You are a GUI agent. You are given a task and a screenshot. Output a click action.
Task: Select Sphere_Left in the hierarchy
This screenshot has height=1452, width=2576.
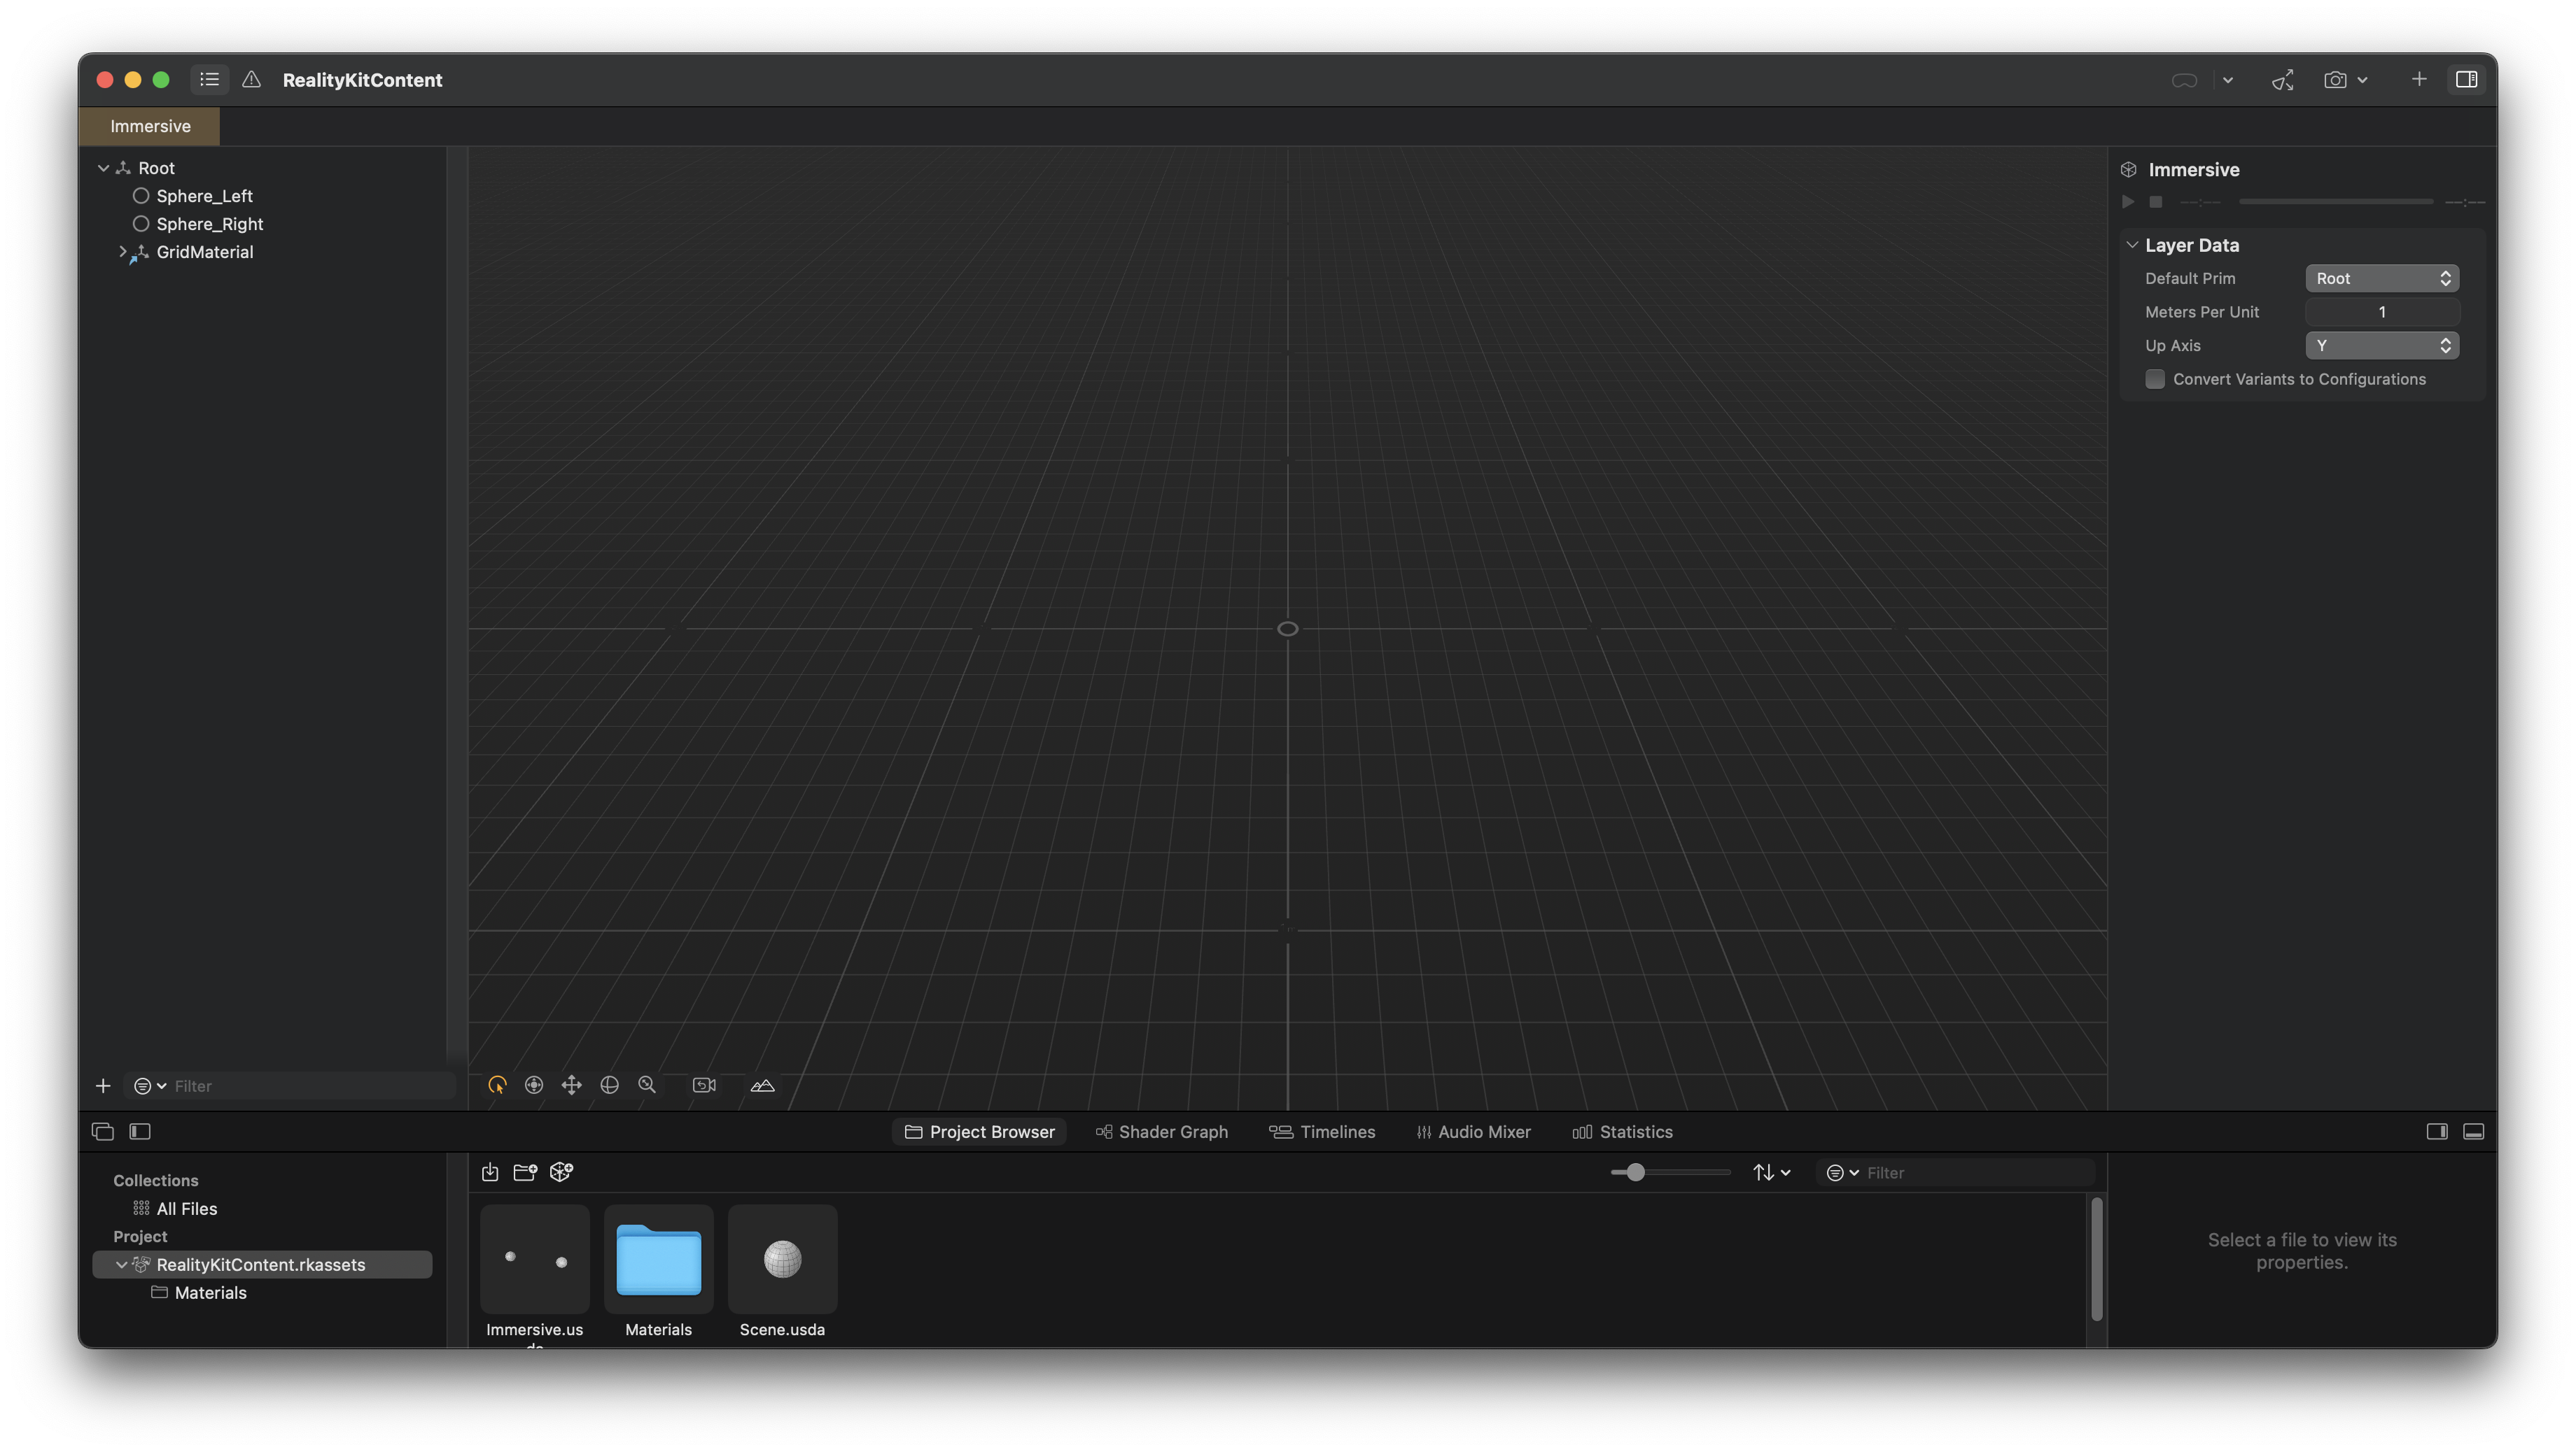tap(204, 196)
